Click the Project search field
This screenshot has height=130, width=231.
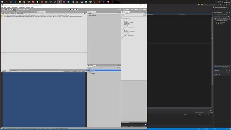coord(105,67)
